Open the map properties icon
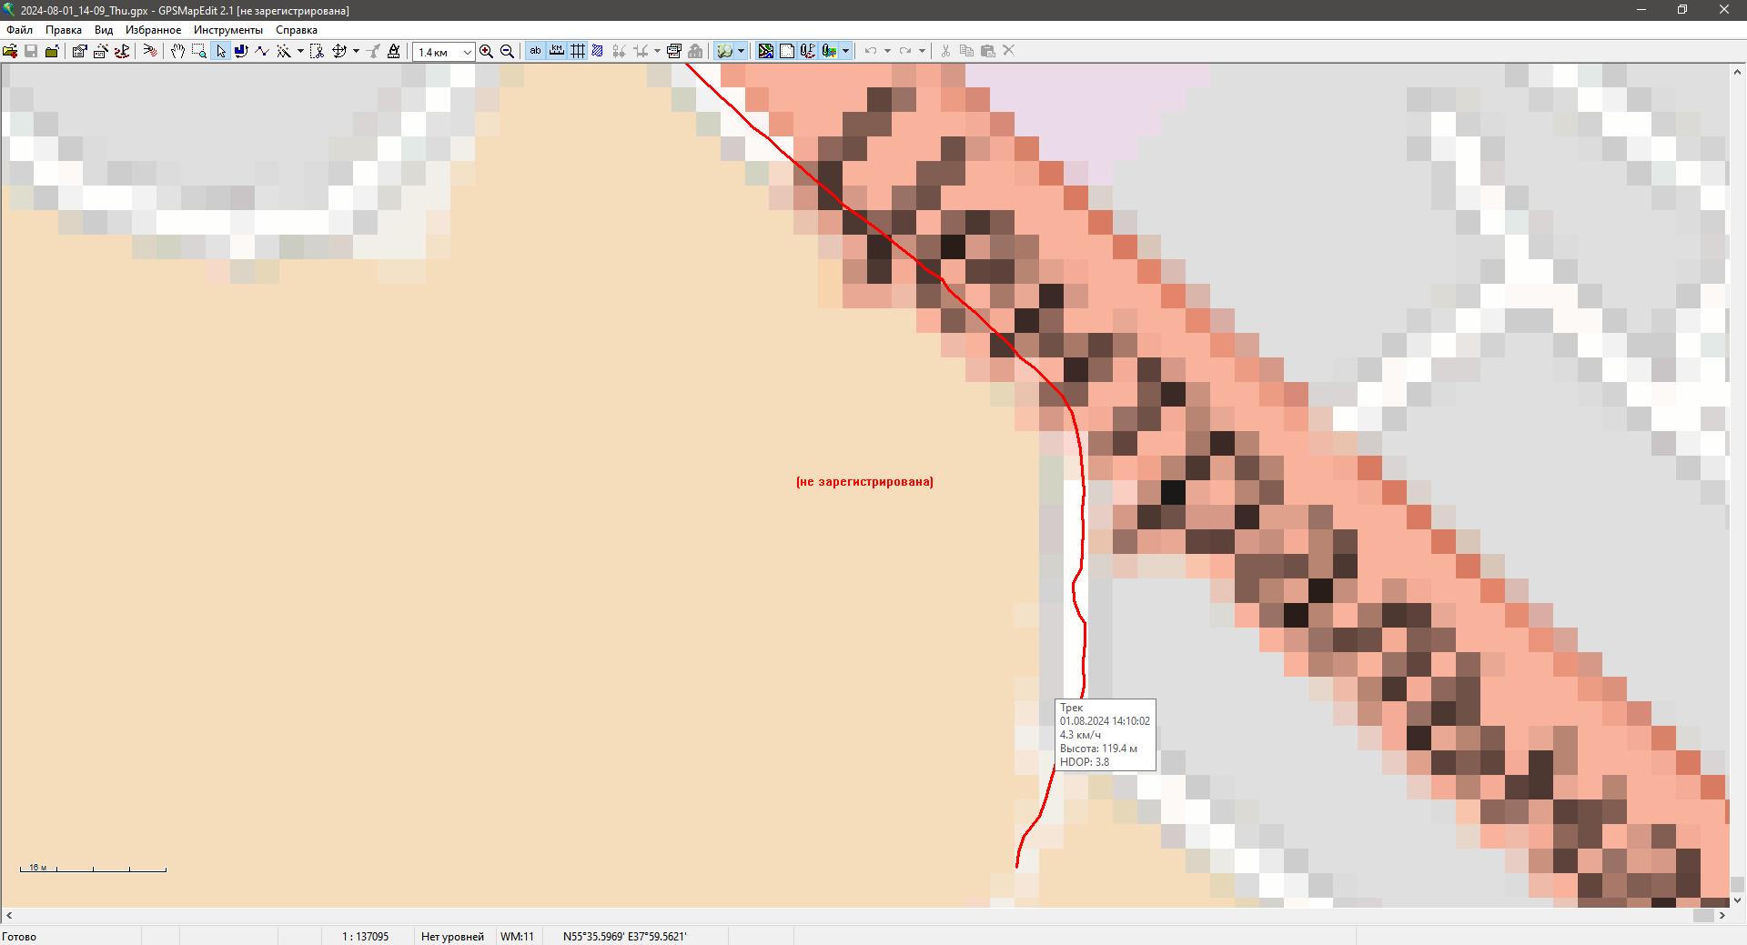 (x=79, y=51)
